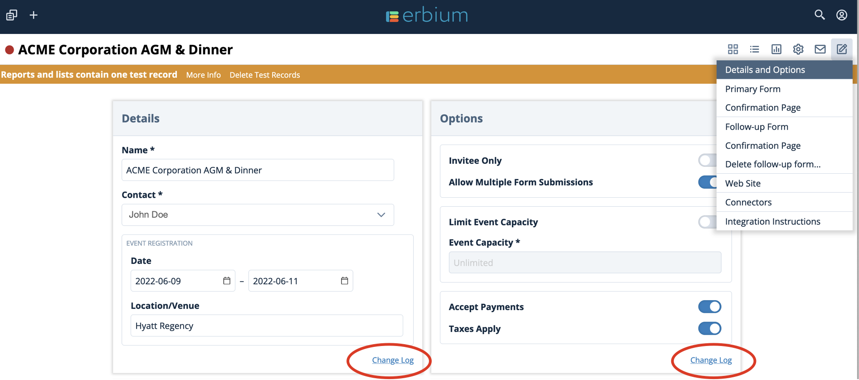The height and width of the screenshot is (380, 859).
Task: Open search with the magnifier icon
Action: 820,15
